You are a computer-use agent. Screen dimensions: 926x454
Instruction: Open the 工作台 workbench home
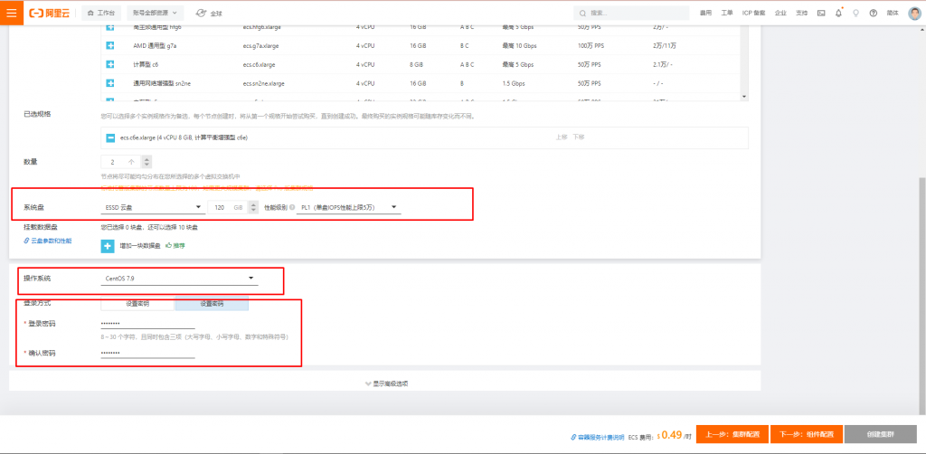click(x=101, y=13)
